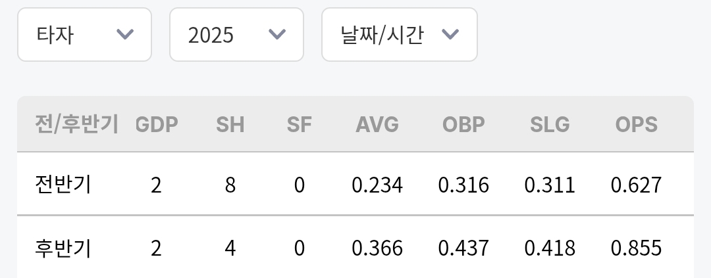Click the OPS column header
The image size is (711, 278).
click(x=636, y=124)
